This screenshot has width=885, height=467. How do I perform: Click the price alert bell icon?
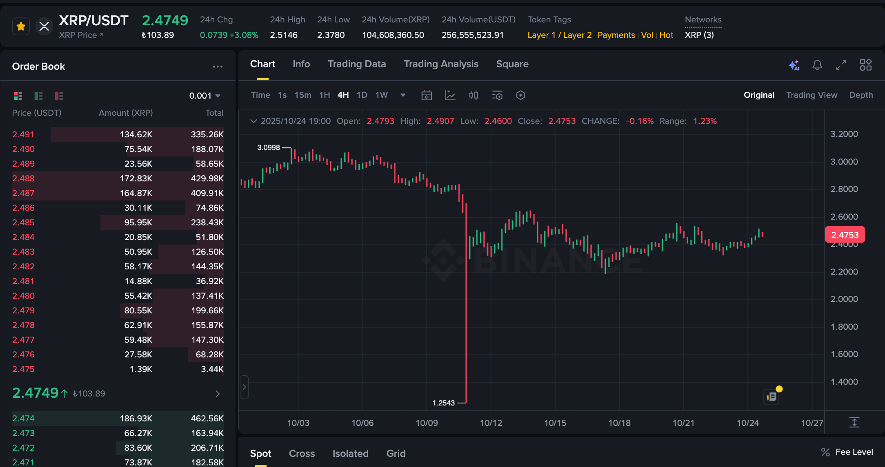(x=817, y=65)
